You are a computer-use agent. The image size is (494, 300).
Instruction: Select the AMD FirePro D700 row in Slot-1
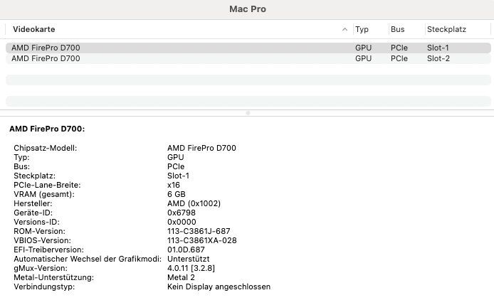(248, 48)
